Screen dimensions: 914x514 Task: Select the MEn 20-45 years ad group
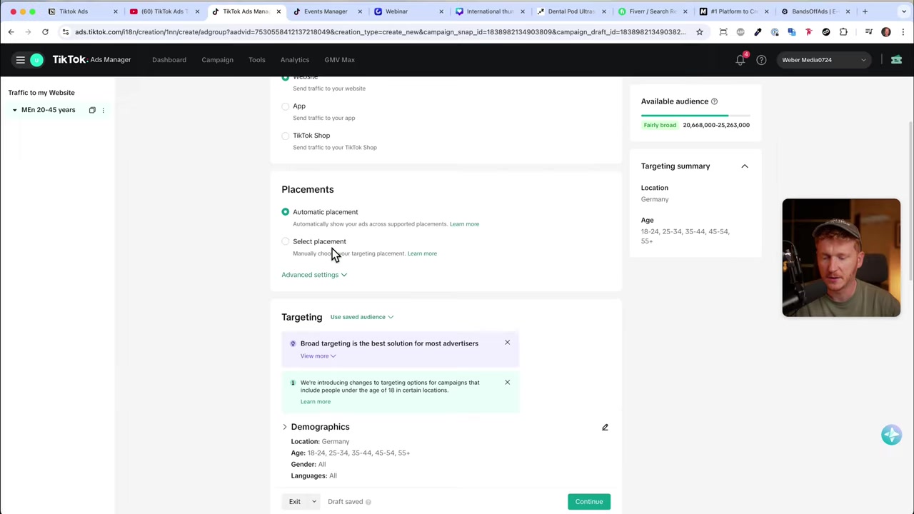[48, 110]
